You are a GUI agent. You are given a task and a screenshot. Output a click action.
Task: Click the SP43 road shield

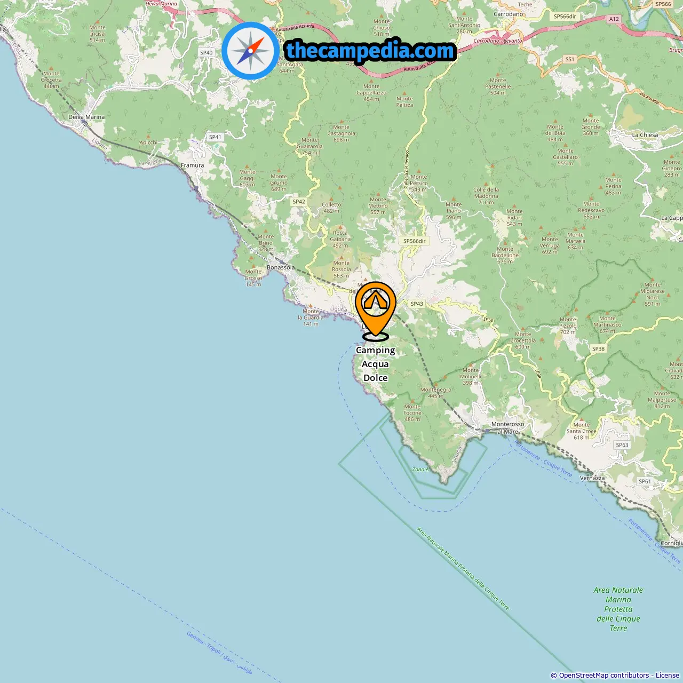tap(417, 304)
